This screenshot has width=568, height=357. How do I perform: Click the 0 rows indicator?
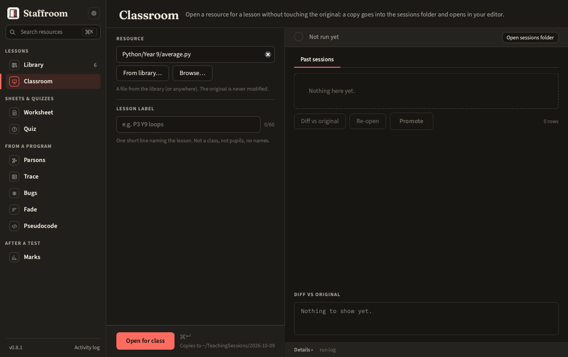[551, 121]
